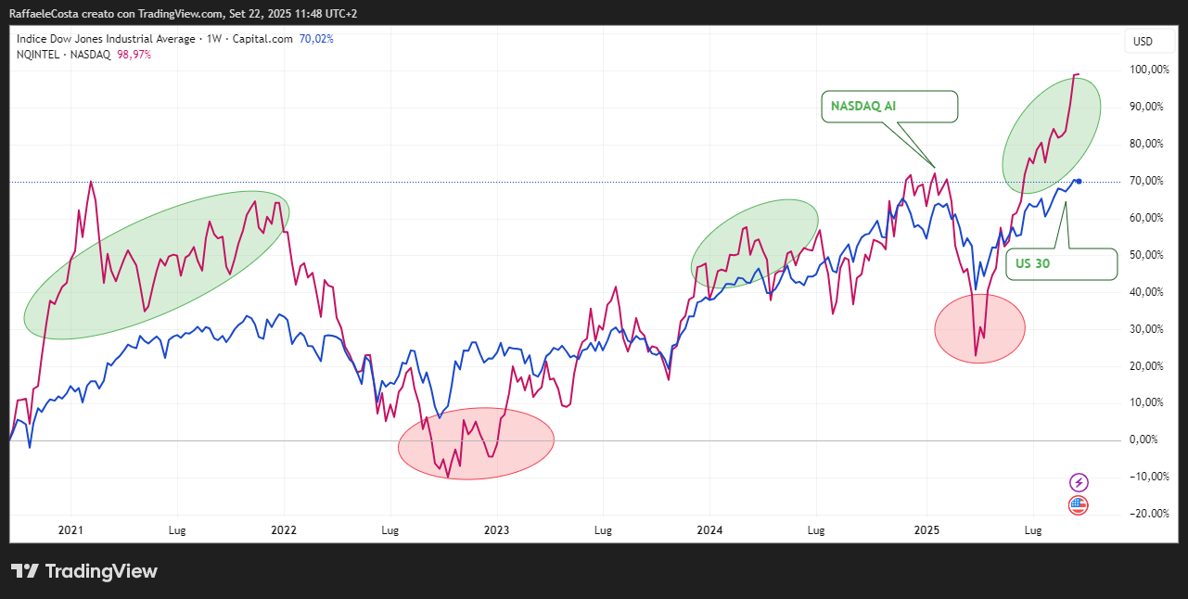Click the TradingView logo
The height and width of the screenshot is (599, 1188).
coord(84,571)
